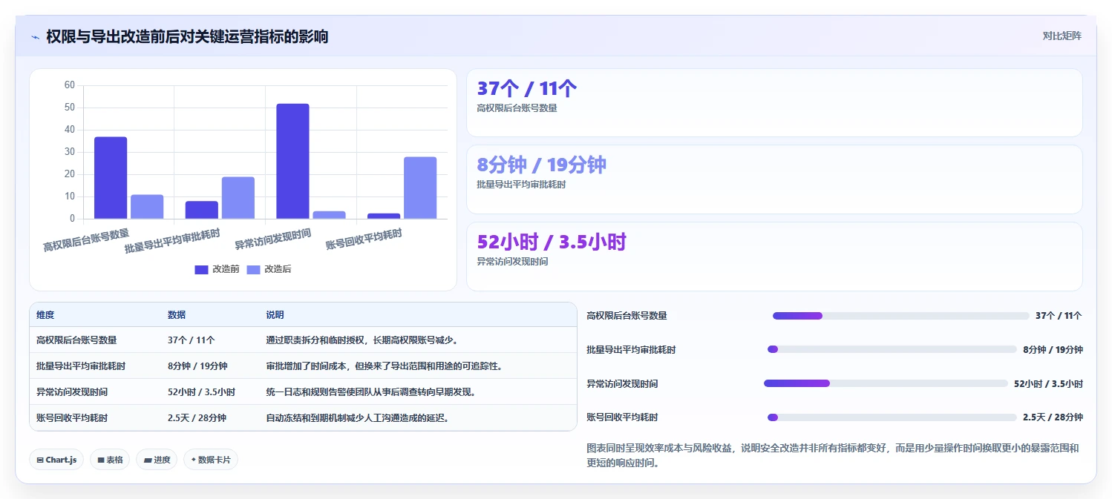This screenshot has width=1112, height=499.
Task: Toggle the 改造后 legend swatch
Action: (253, 269)
